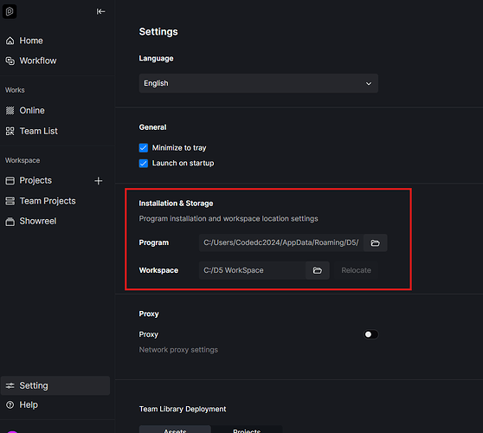Viewport: 483px width, 433px height.
Task: Collapse the sidebar with the arrow icon
Action: pos(100,12)
